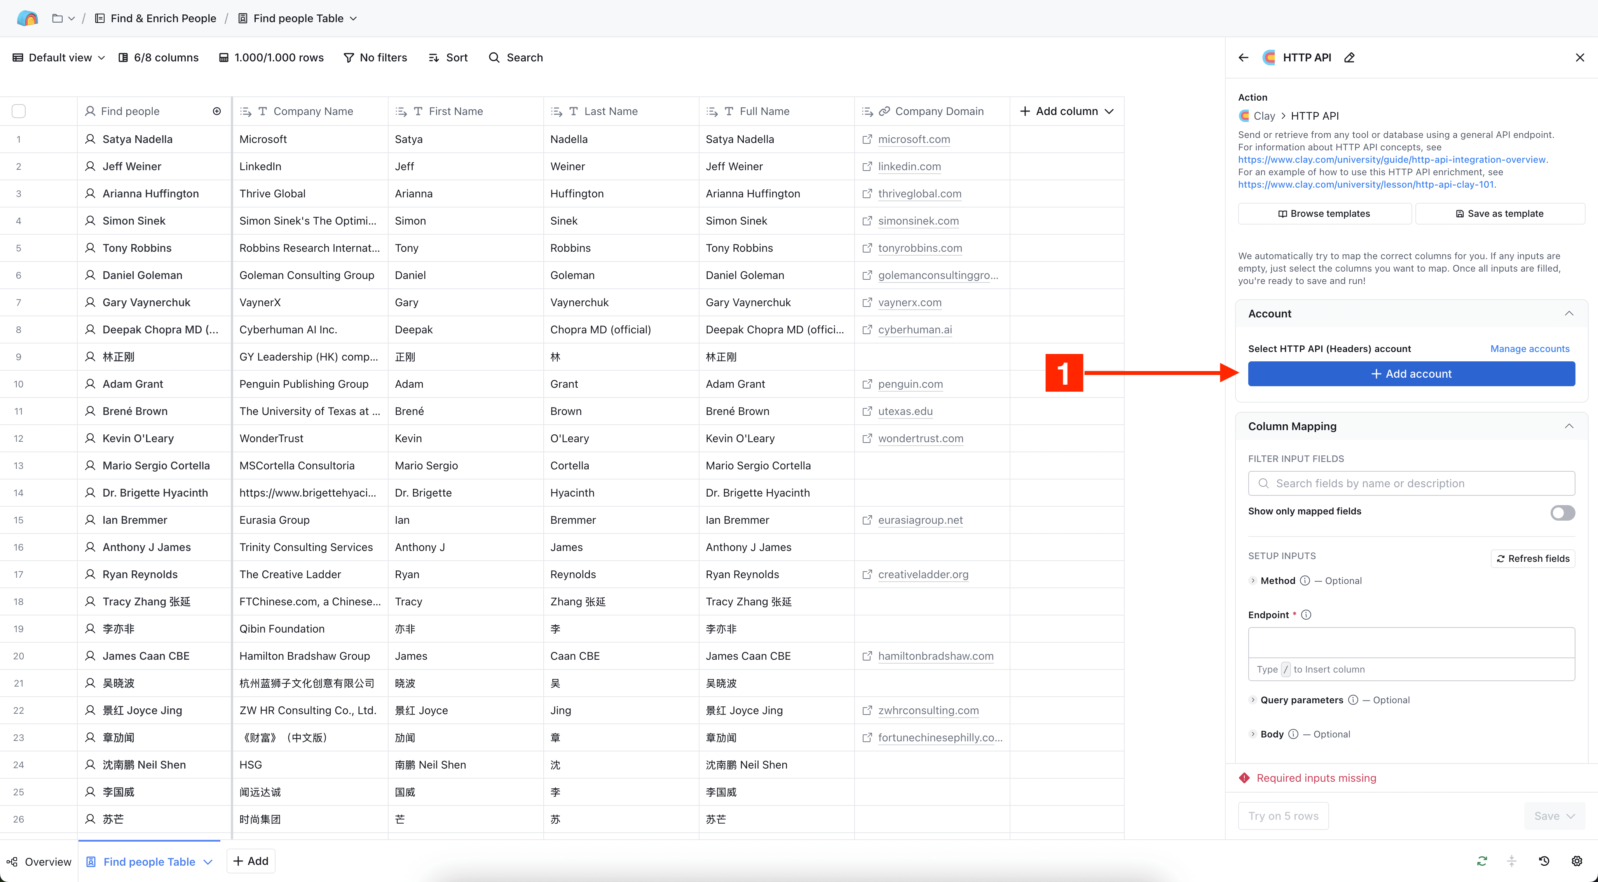Rename HTTP API with the pencil icon

click(x=1349, y=58)
